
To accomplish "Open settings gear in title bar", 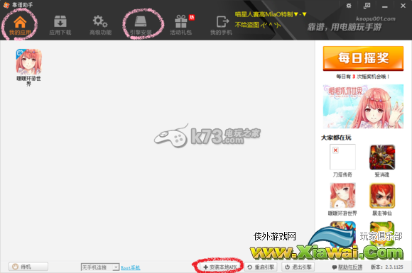I will 348,6.
